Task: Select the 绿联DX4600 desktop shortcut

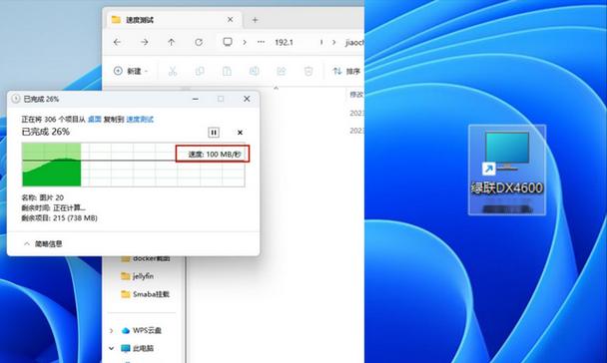Action: 507,170
